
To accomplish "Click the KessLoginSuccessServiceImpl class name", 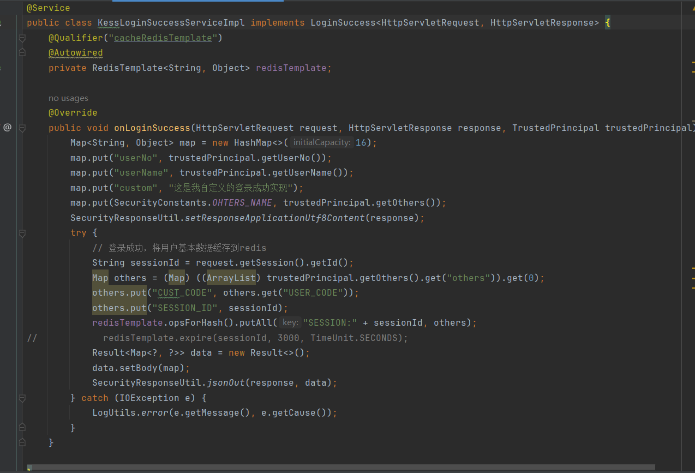I will 171,23.
